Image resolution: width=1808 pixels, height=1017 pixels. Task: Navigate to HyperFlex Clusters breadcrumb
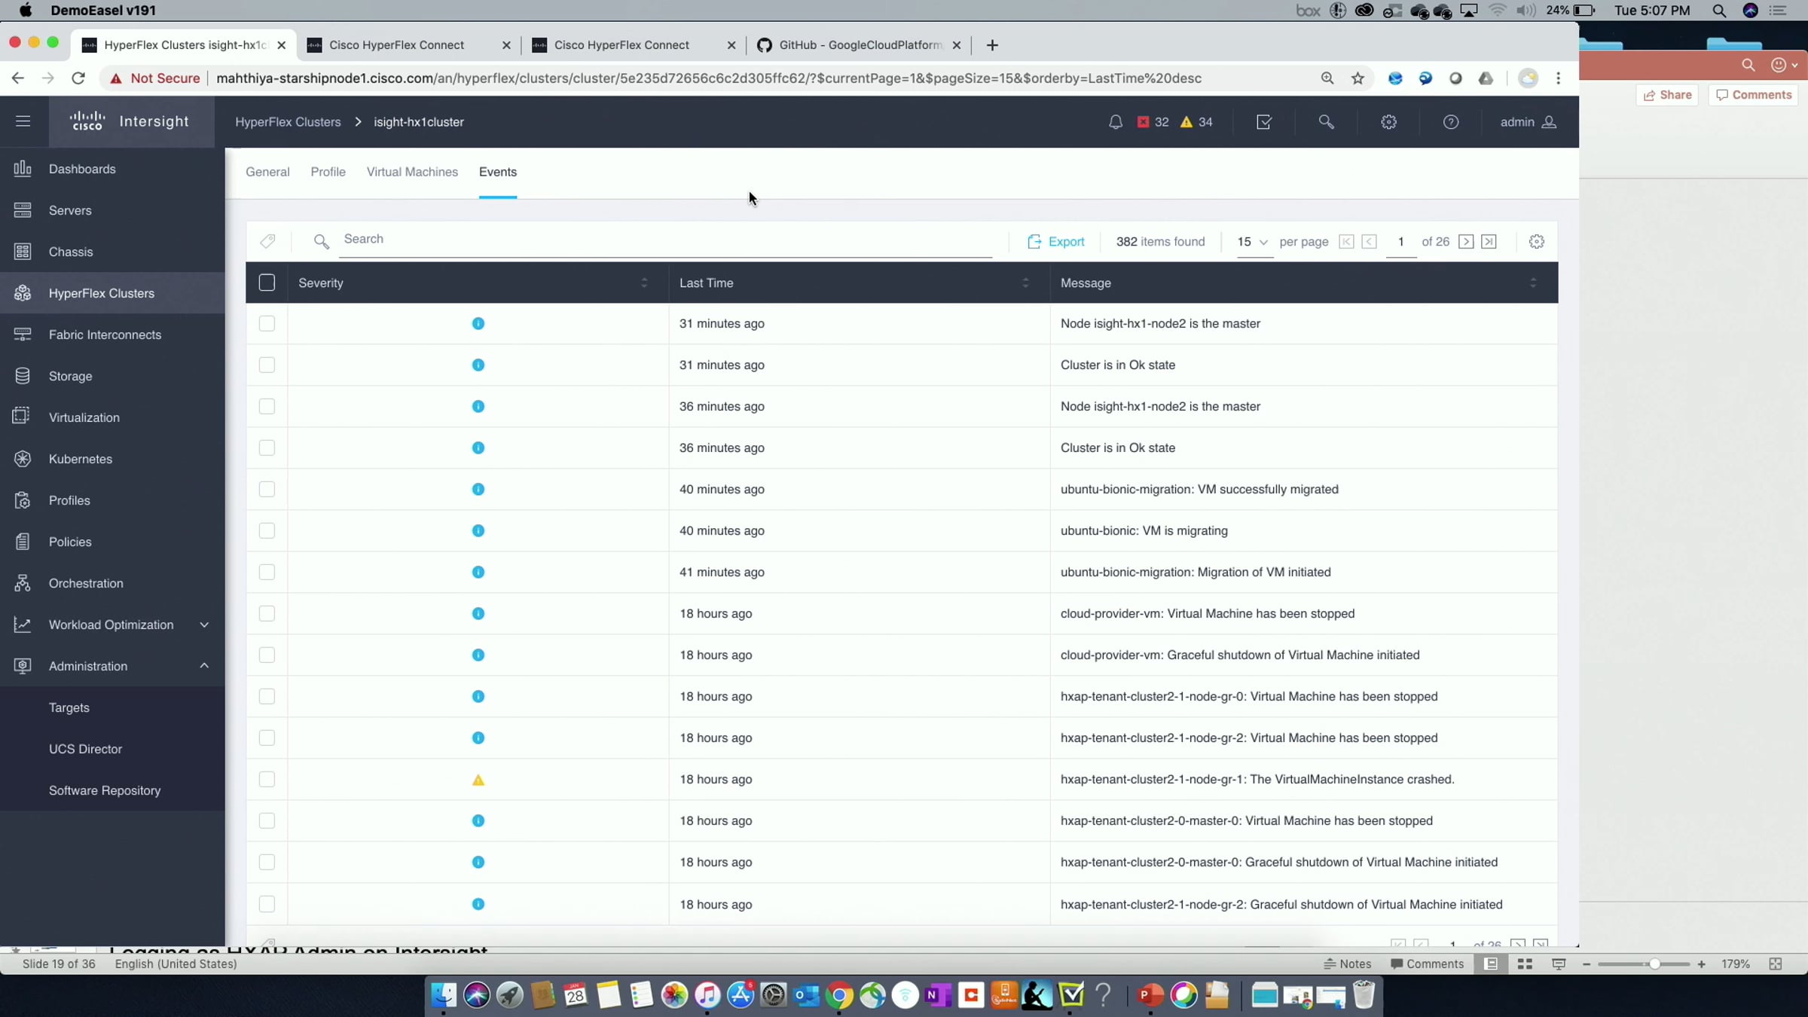coord(288,122)
